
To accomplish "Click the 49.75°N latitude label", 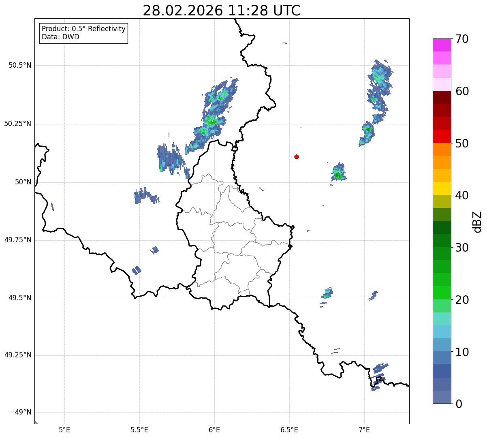I will click(x=18, y=240).
